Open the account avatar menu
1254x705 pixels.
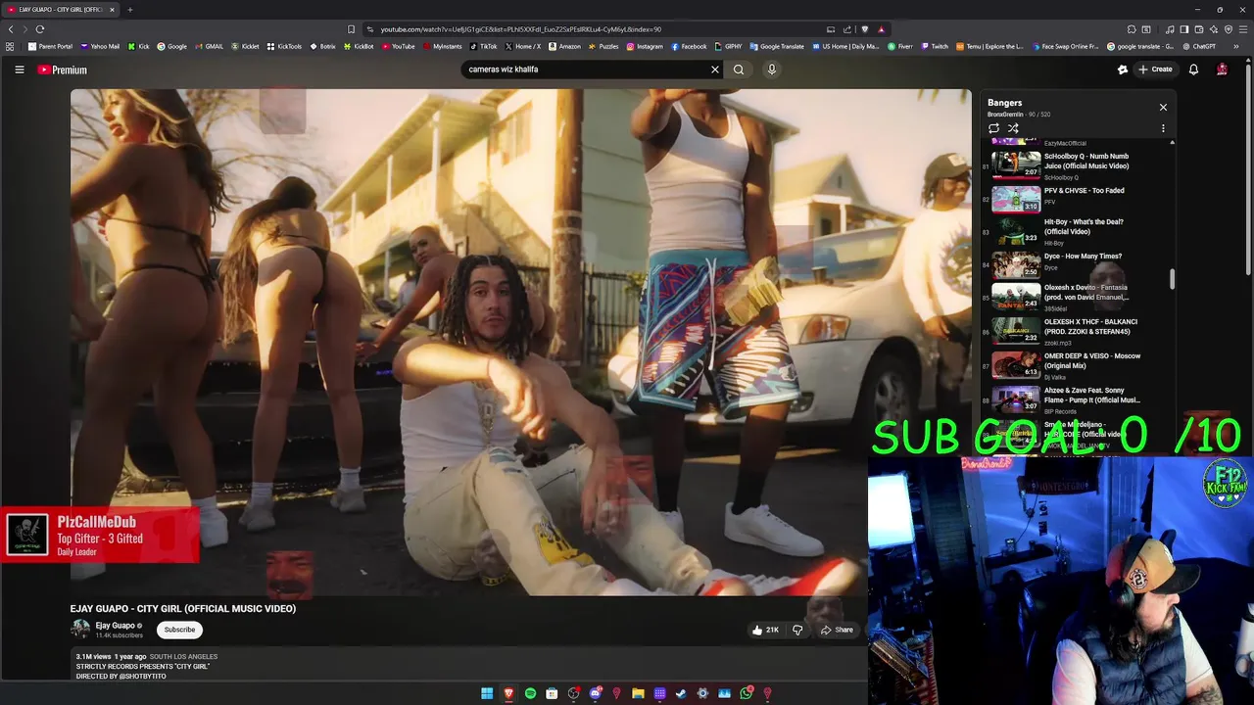(x=1222, y=70)
